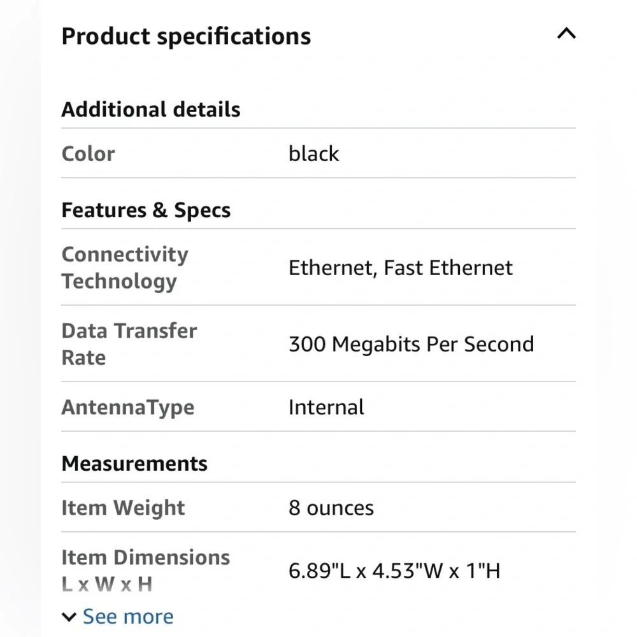Collapse the Product specifications section
This screenshot has height=637, width=637.
[x=566, y=34]
